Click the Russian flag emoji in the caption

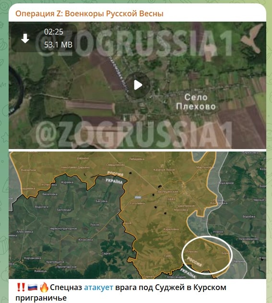33,287
